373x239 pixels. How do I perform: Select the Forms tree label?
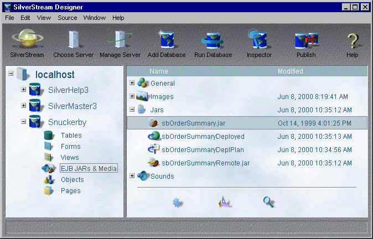(x=71, y=146)
